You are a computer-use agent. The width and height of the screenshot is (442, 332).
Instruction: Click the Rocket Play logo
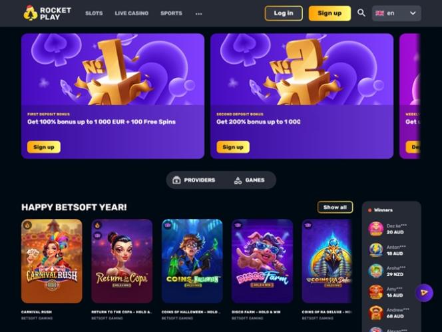[47, 13]
